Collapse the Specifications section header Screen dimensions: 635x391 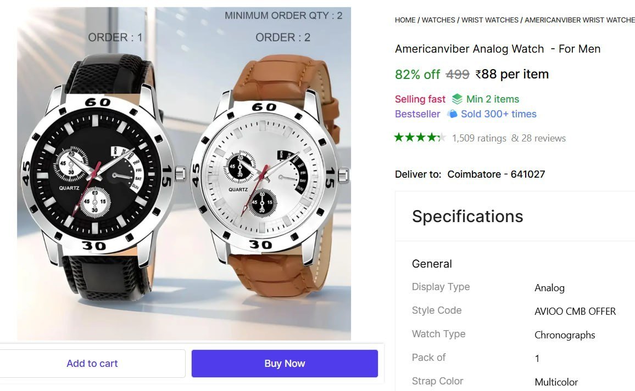(x=467, y=216)
